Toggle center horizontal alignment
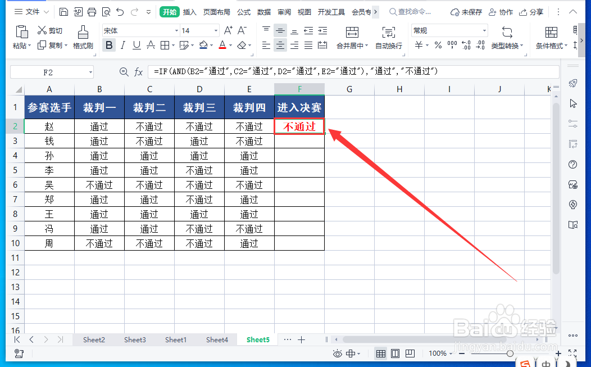The height and width of the screenshot is (367, 591). [x=280, y=46]
